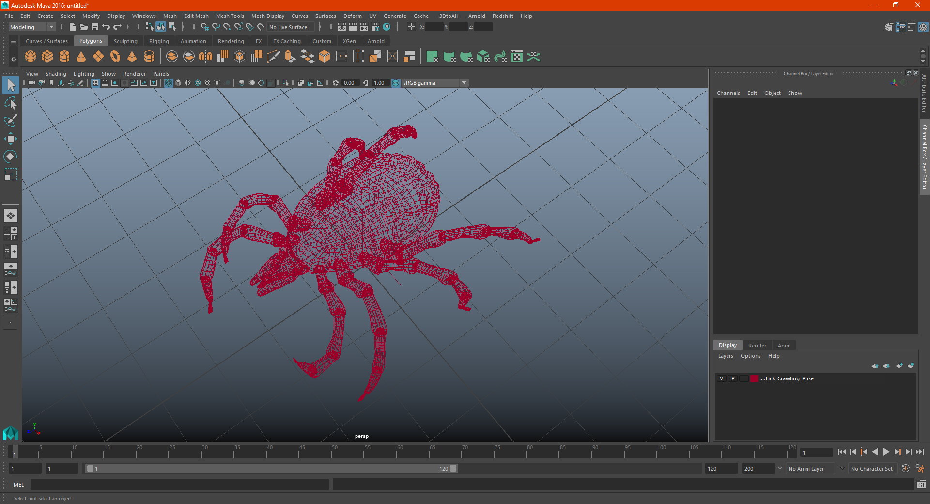Create a polygon cone from shelf

click(x=81, y=57)
